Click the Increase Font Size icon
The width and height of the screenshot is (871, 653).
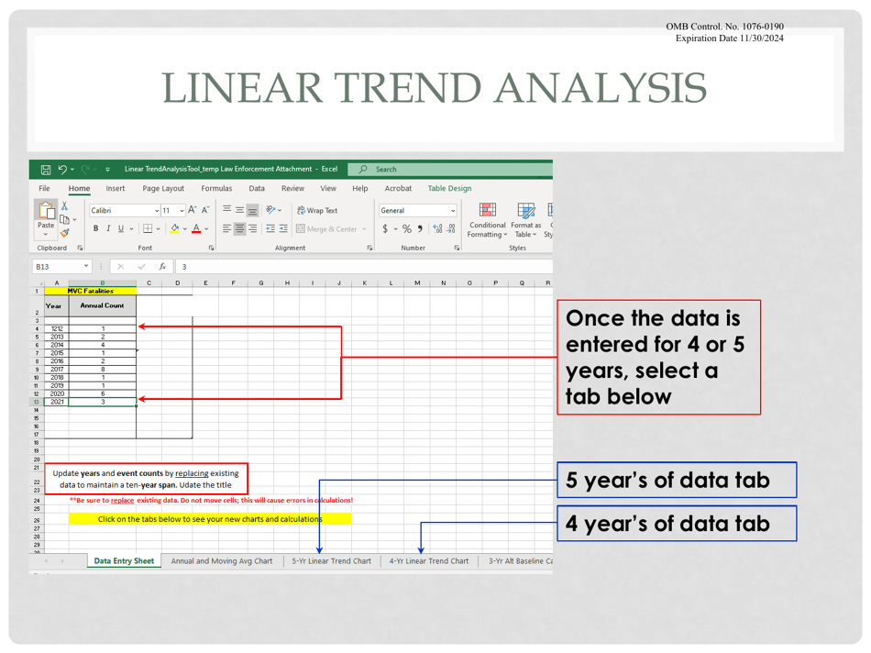193,211
